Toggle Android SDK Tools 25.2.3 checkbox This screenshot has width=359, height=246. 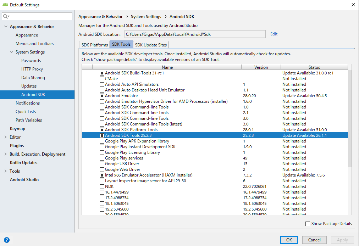tap(102, 135)
